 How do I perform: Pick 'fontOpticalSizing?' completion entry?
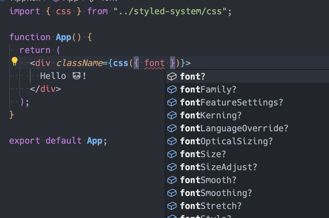[247, 141]
